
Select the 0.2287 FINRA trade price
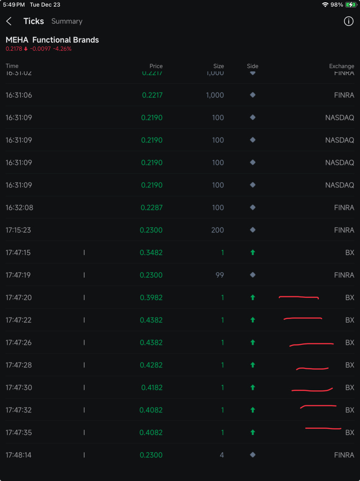[151, 207]
